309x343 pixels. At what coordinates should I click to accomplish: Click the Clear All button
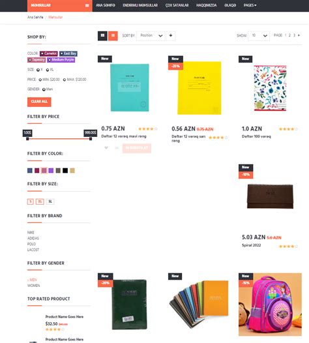coord(39,102)
